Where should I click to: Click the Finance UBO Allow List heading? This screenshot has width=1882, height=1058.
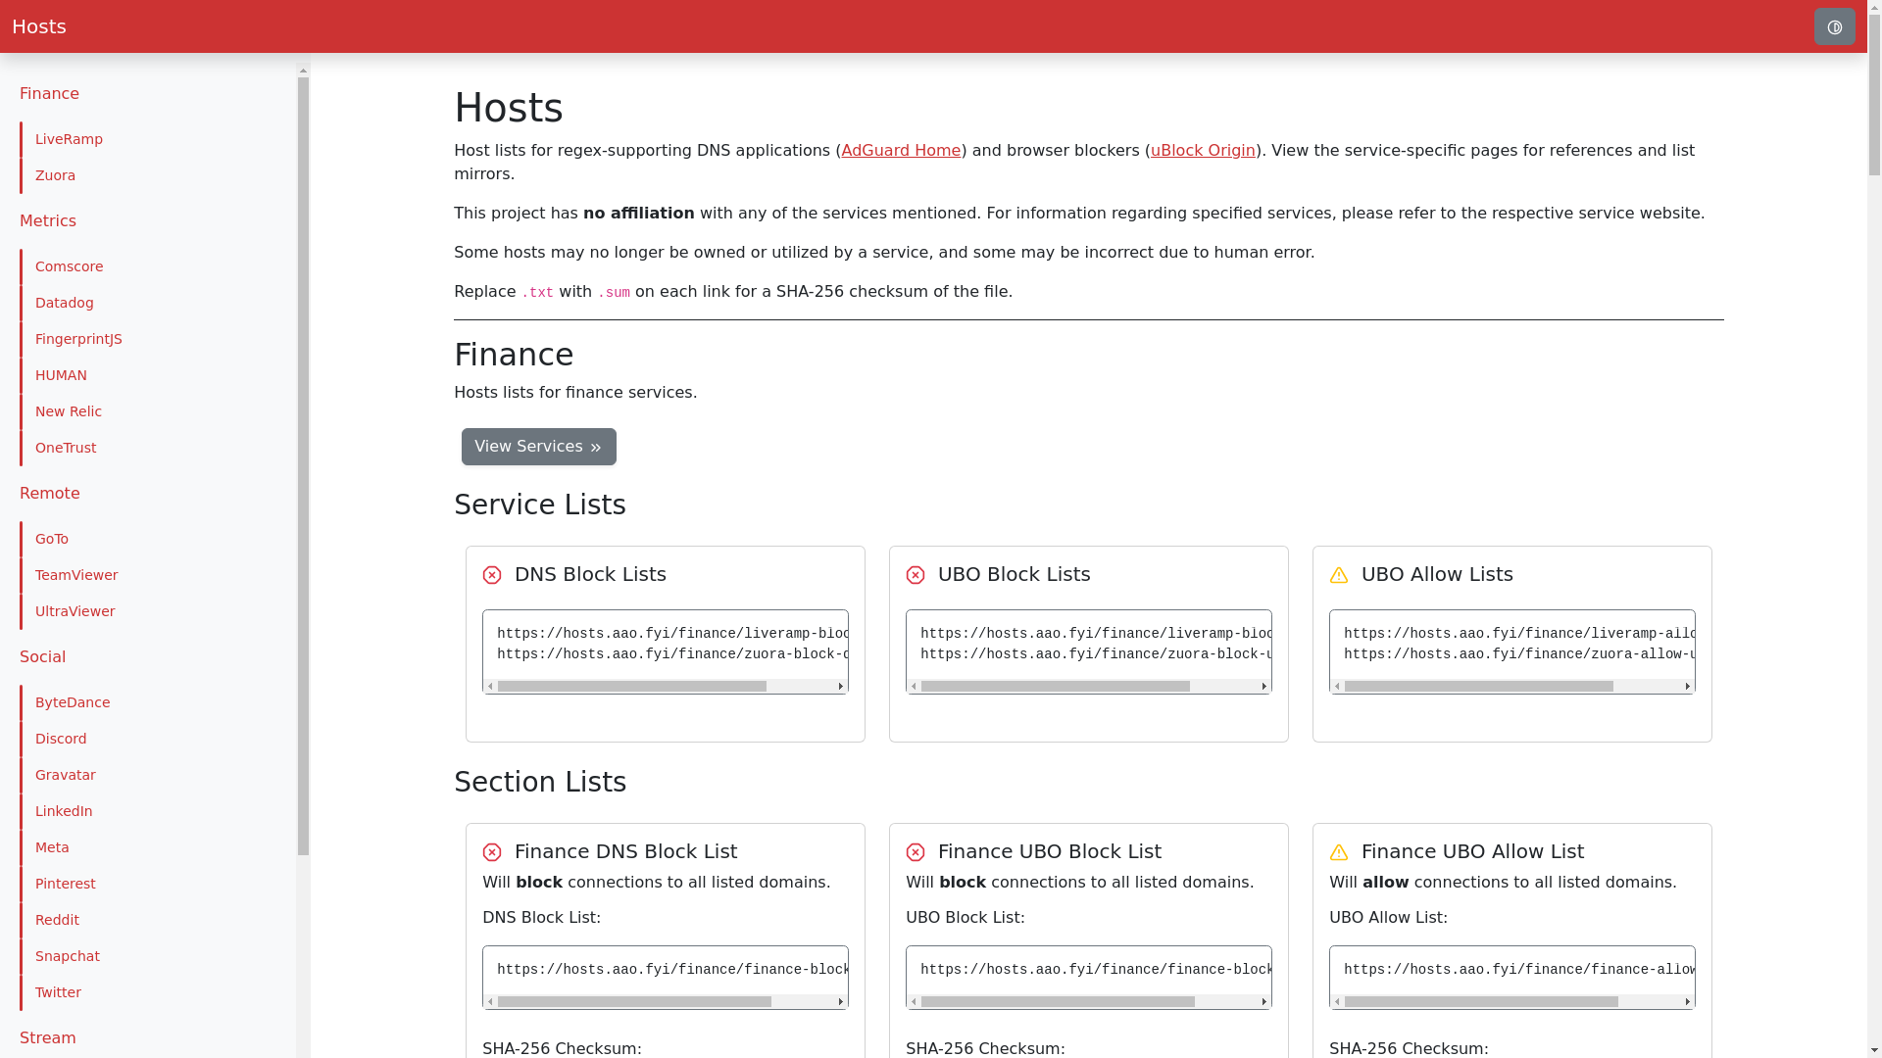click(x=1472, y=851)
